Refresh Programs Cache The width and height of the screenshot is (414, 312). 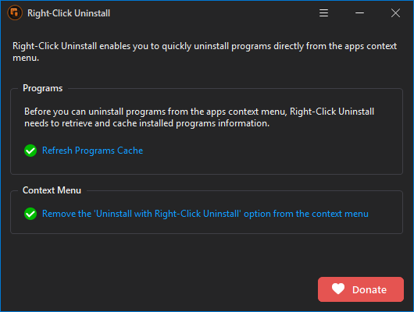pyautogui.click(x=92, y=151)
